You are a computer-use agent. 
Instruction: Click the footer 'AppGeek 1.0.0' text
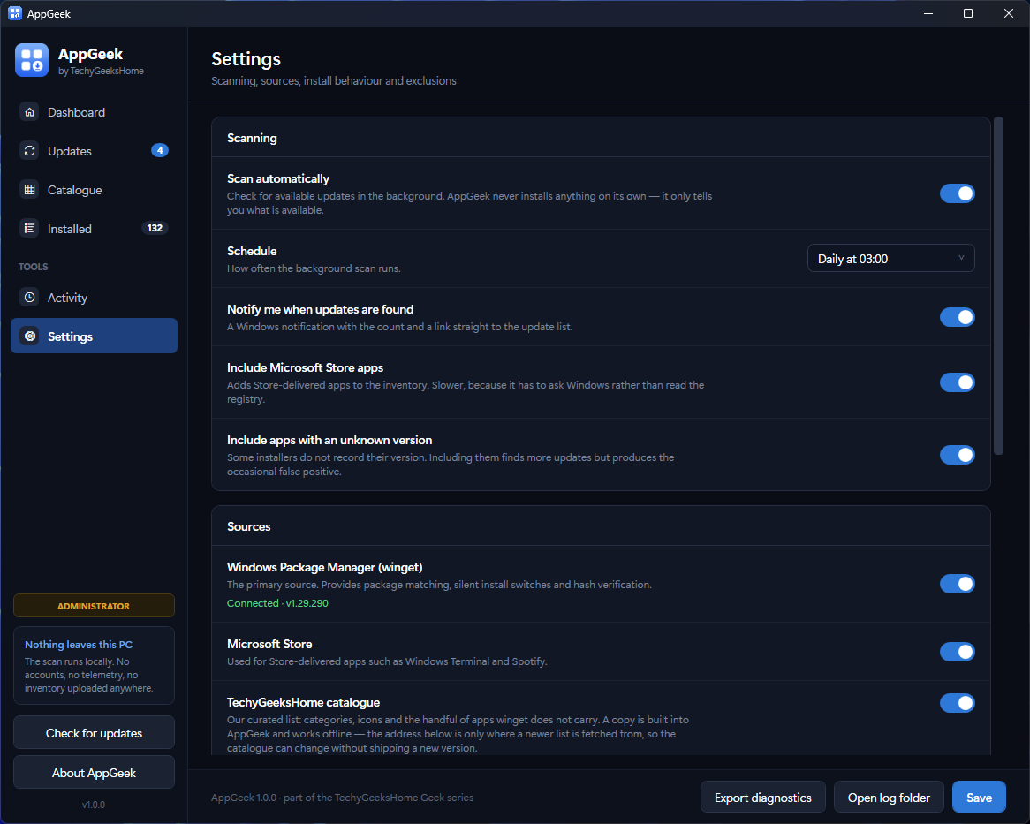[x=244, y=798]
